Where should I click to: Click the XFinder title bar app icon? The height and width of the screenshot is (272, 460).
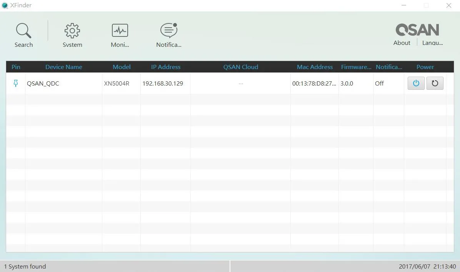pos(5,5)
